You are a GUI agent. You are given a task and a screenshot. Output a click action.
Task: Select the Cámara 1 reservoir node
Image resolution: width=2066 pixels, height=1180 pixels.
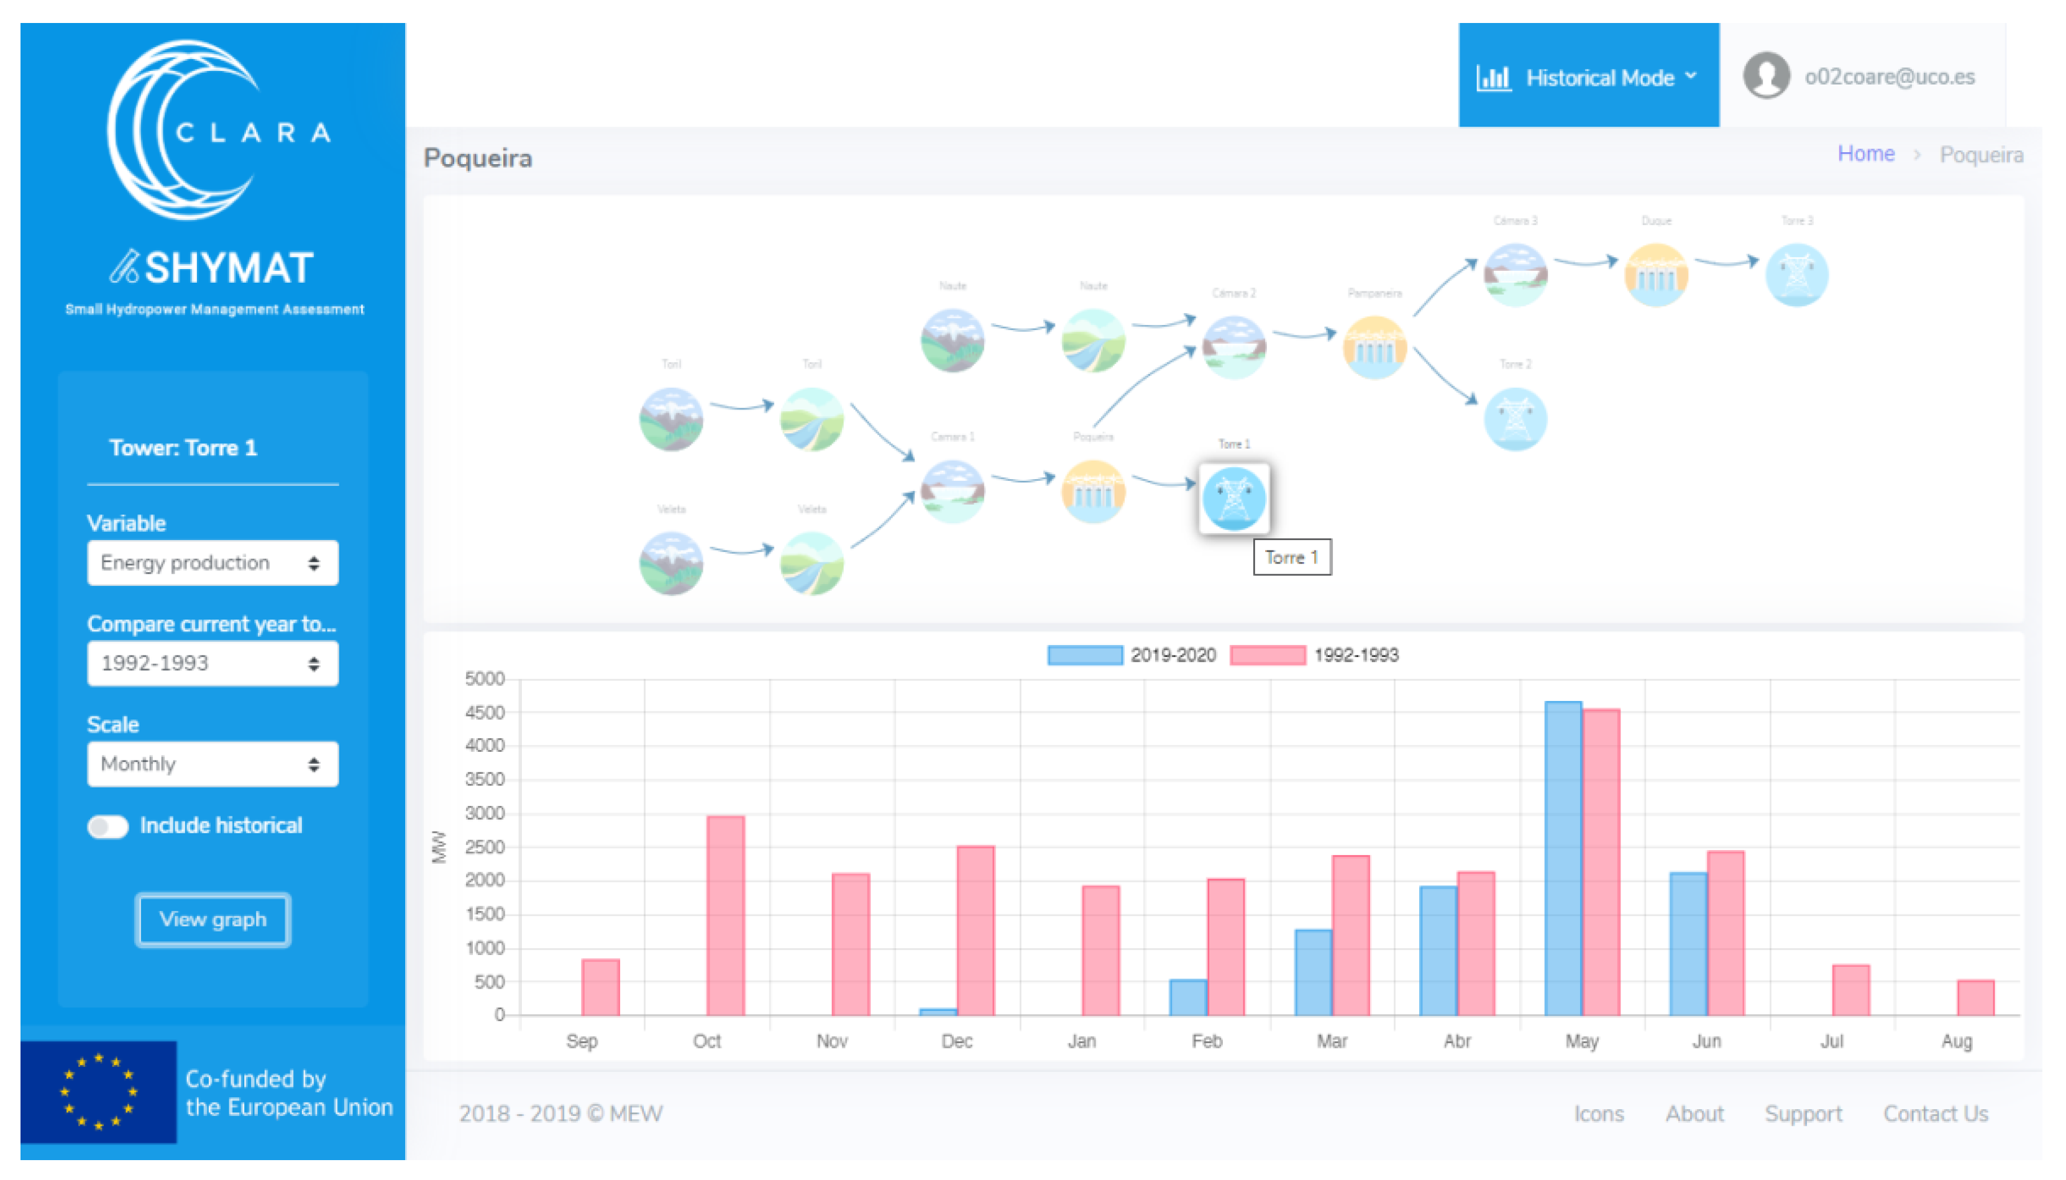tap(951, 491)
